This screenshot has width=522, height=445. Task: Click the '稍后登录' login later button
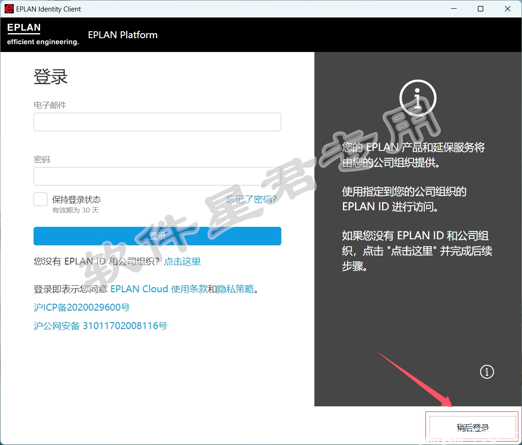472,428
